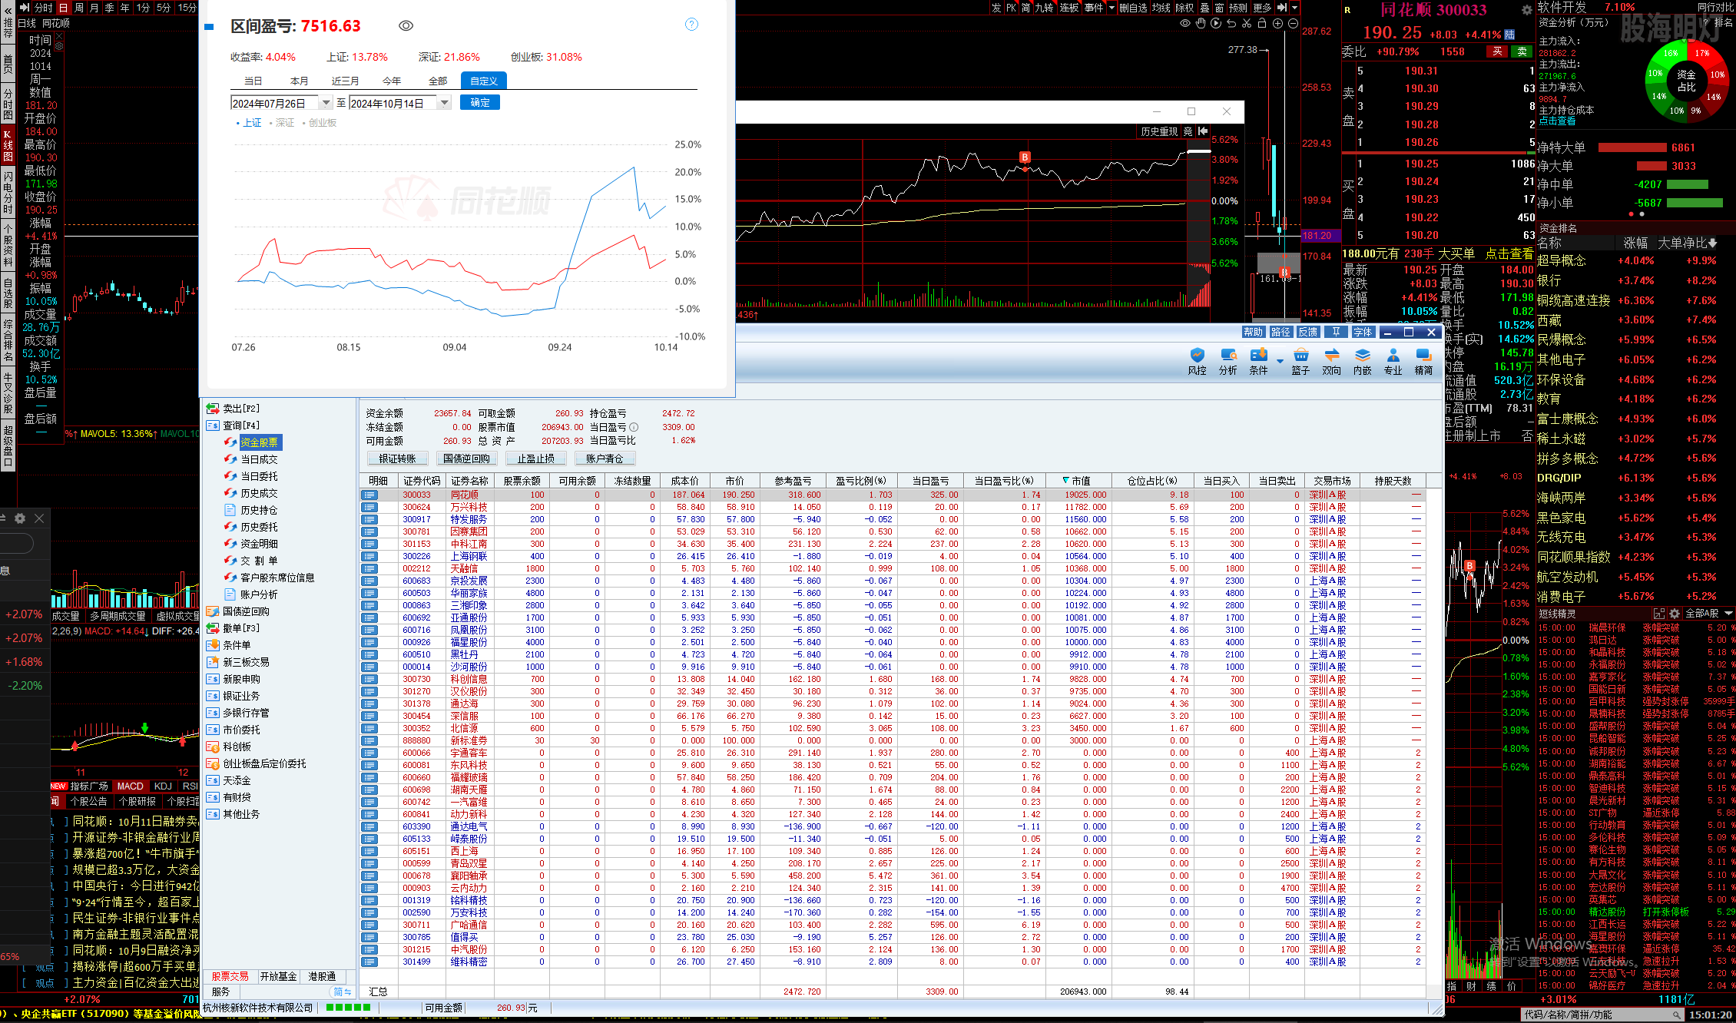Click the details icon for 万兴科技 row
The width and height of the screenshot is (1736, 1023).
[369, 507]
